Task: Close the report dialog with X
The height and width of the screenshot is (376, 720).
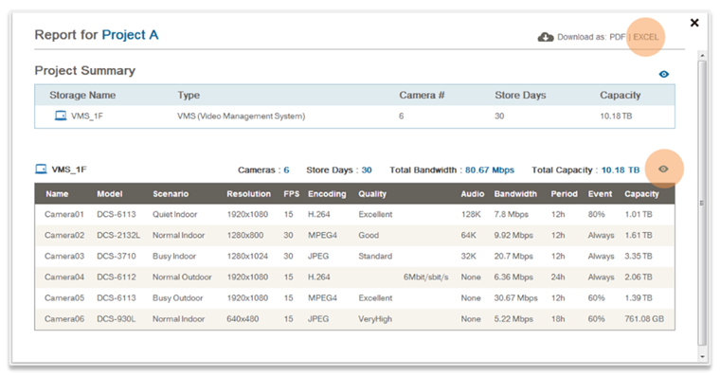Action: (x=694, y=23)
